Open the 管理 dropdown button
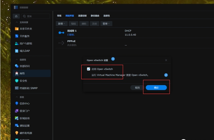The width and height of the screenshot is (214, 140). click(106, 24)
